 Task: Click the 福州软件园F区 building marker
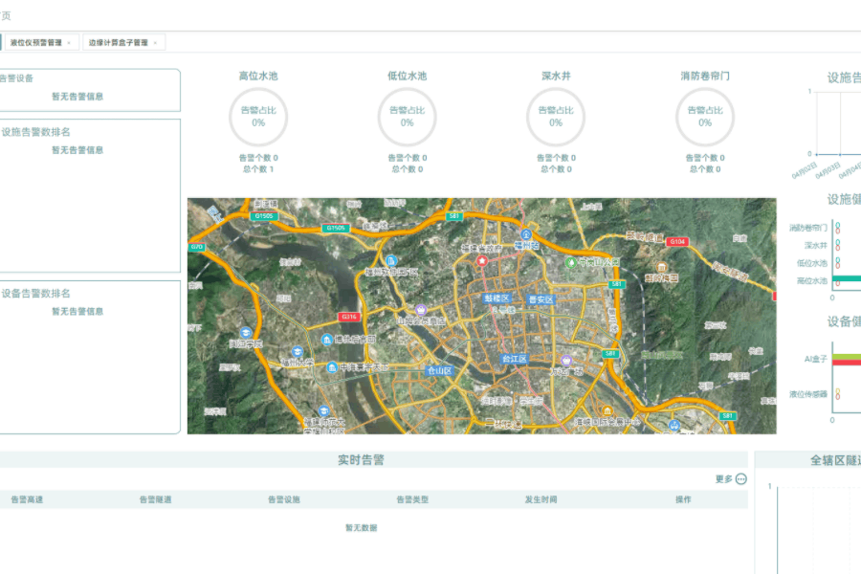click(391, 260)
